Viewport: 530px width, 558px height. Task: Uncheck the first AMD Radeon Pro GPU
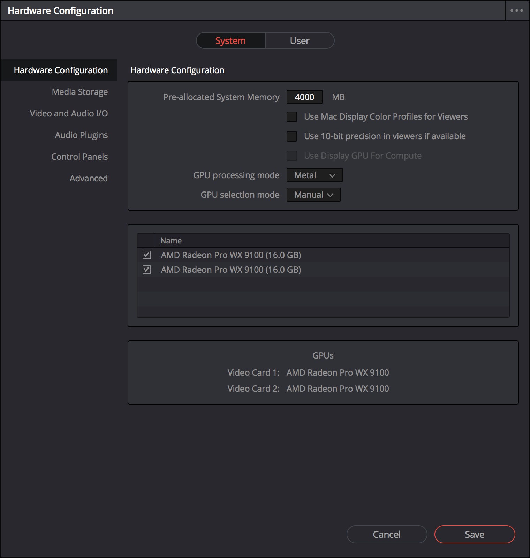(x=147, y=255)
